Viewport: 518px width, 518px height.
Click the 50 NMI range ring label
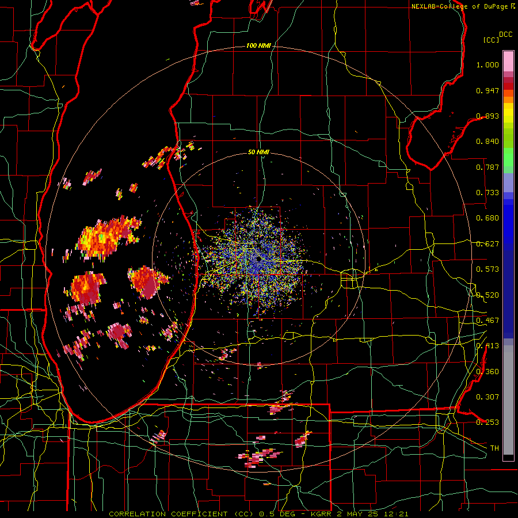258,152
